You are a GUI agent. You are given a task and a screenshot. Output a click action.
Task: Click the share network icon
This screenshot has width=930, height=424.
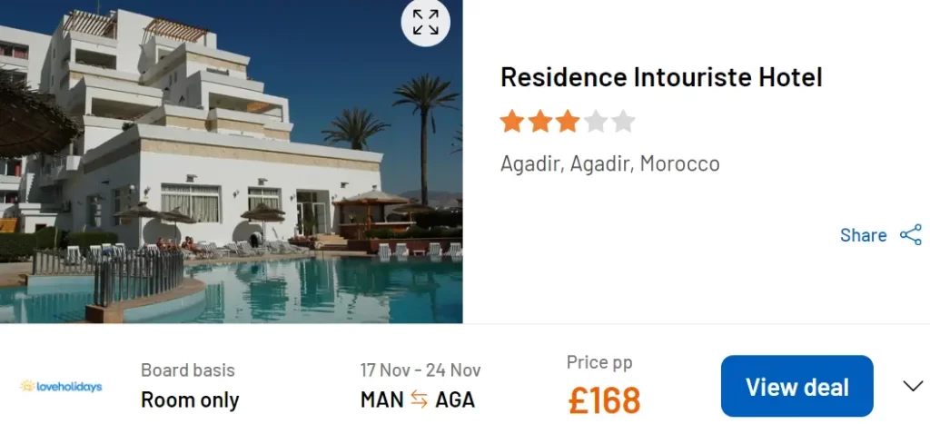click(x=910, y=235)
